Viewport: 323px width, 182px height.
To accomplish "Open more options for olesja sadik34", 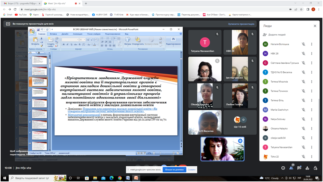I will [312, 138].
